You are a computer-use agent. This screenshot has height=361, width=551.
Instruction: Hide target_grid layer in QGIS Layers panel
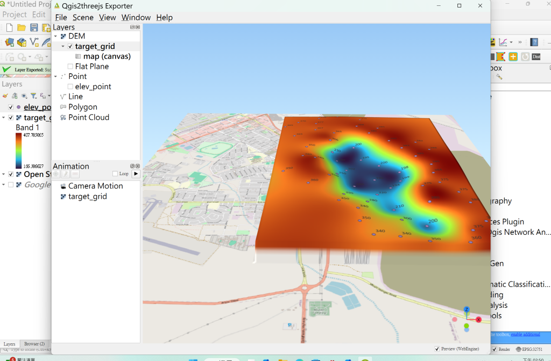11,118
